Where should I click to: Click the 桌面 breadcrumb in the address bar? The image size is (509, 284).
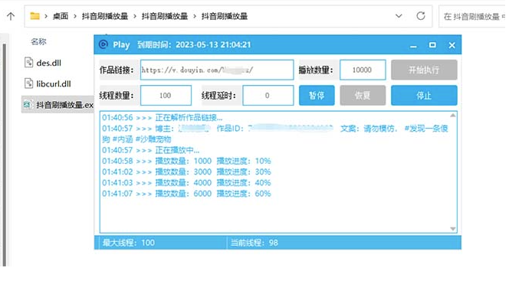point(61,16)
